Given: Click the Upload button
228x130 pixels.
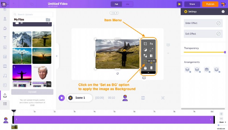Looking at the screenshot, I should click(x=32, y=92).
